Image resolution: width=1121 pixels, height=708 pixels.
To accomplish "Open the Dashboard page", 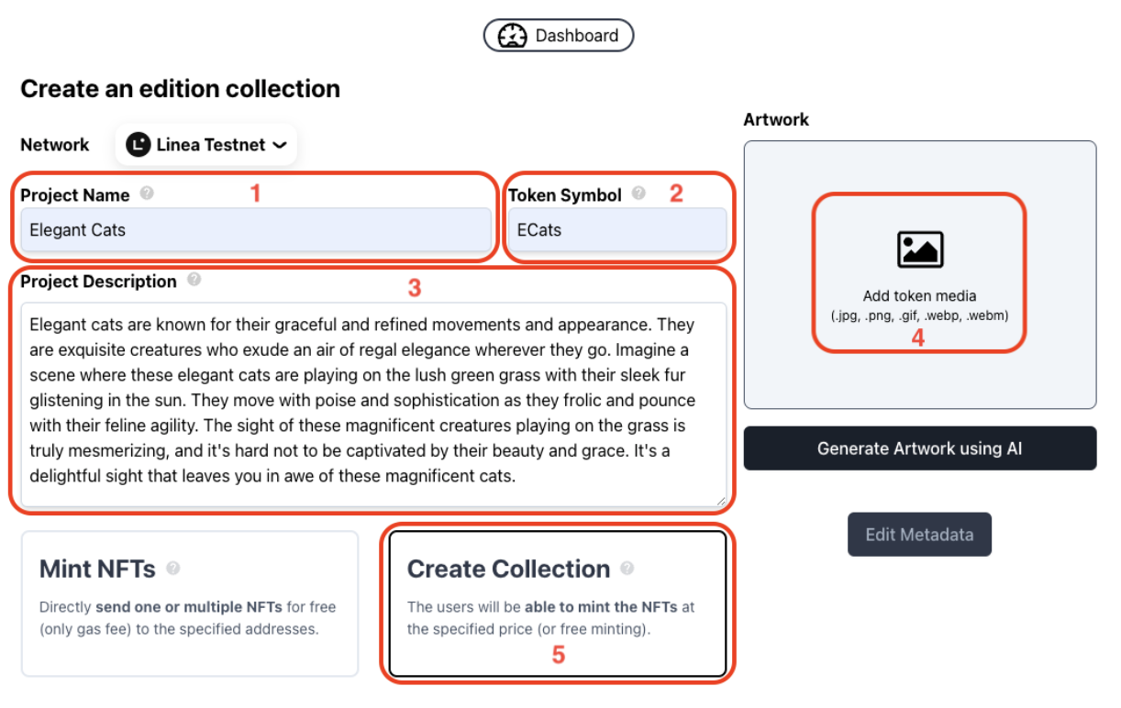I will click(x=559, y=36).
